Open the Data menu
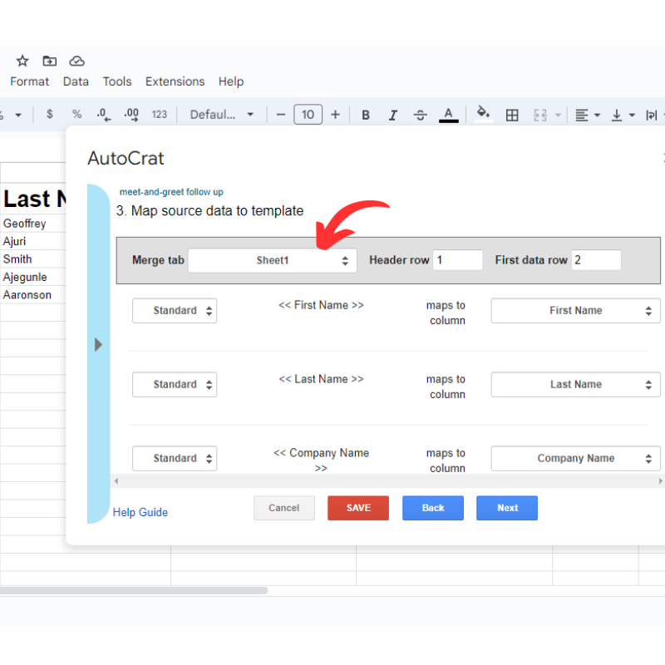Viewport: 665px width, 665px height. pyautogui.click(x=76, y=81)
